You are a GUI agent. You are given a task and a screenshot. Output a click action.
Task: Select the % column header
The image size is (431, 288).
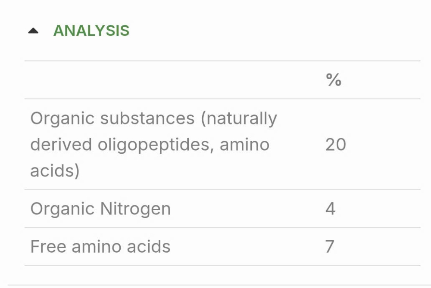tap(334, 80)
